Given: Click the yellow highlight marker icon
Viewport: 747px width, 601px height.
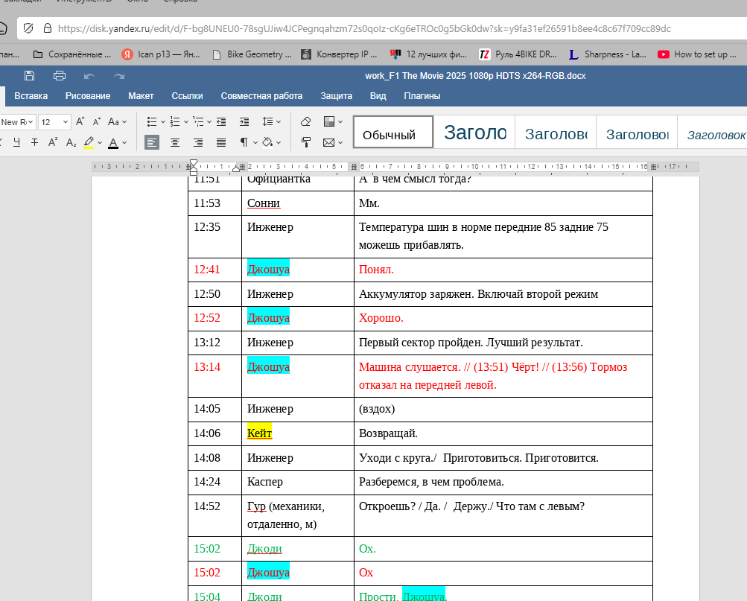Looking at the screenshot, I should (x=89, y=142).
